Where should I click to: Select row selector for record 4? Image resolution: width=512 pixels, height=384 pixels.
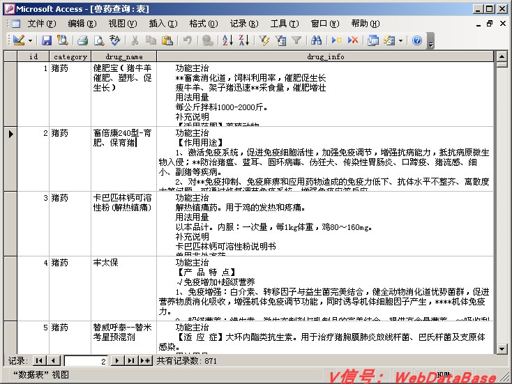click(10, 289)
